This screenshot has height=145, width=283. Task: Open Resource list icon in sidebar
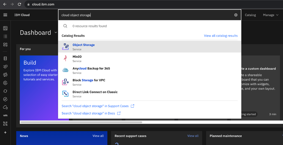click(5, 36)
